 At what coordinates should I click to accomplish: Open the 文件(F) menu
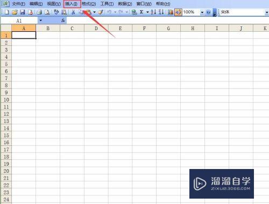(x=18, y=4)
